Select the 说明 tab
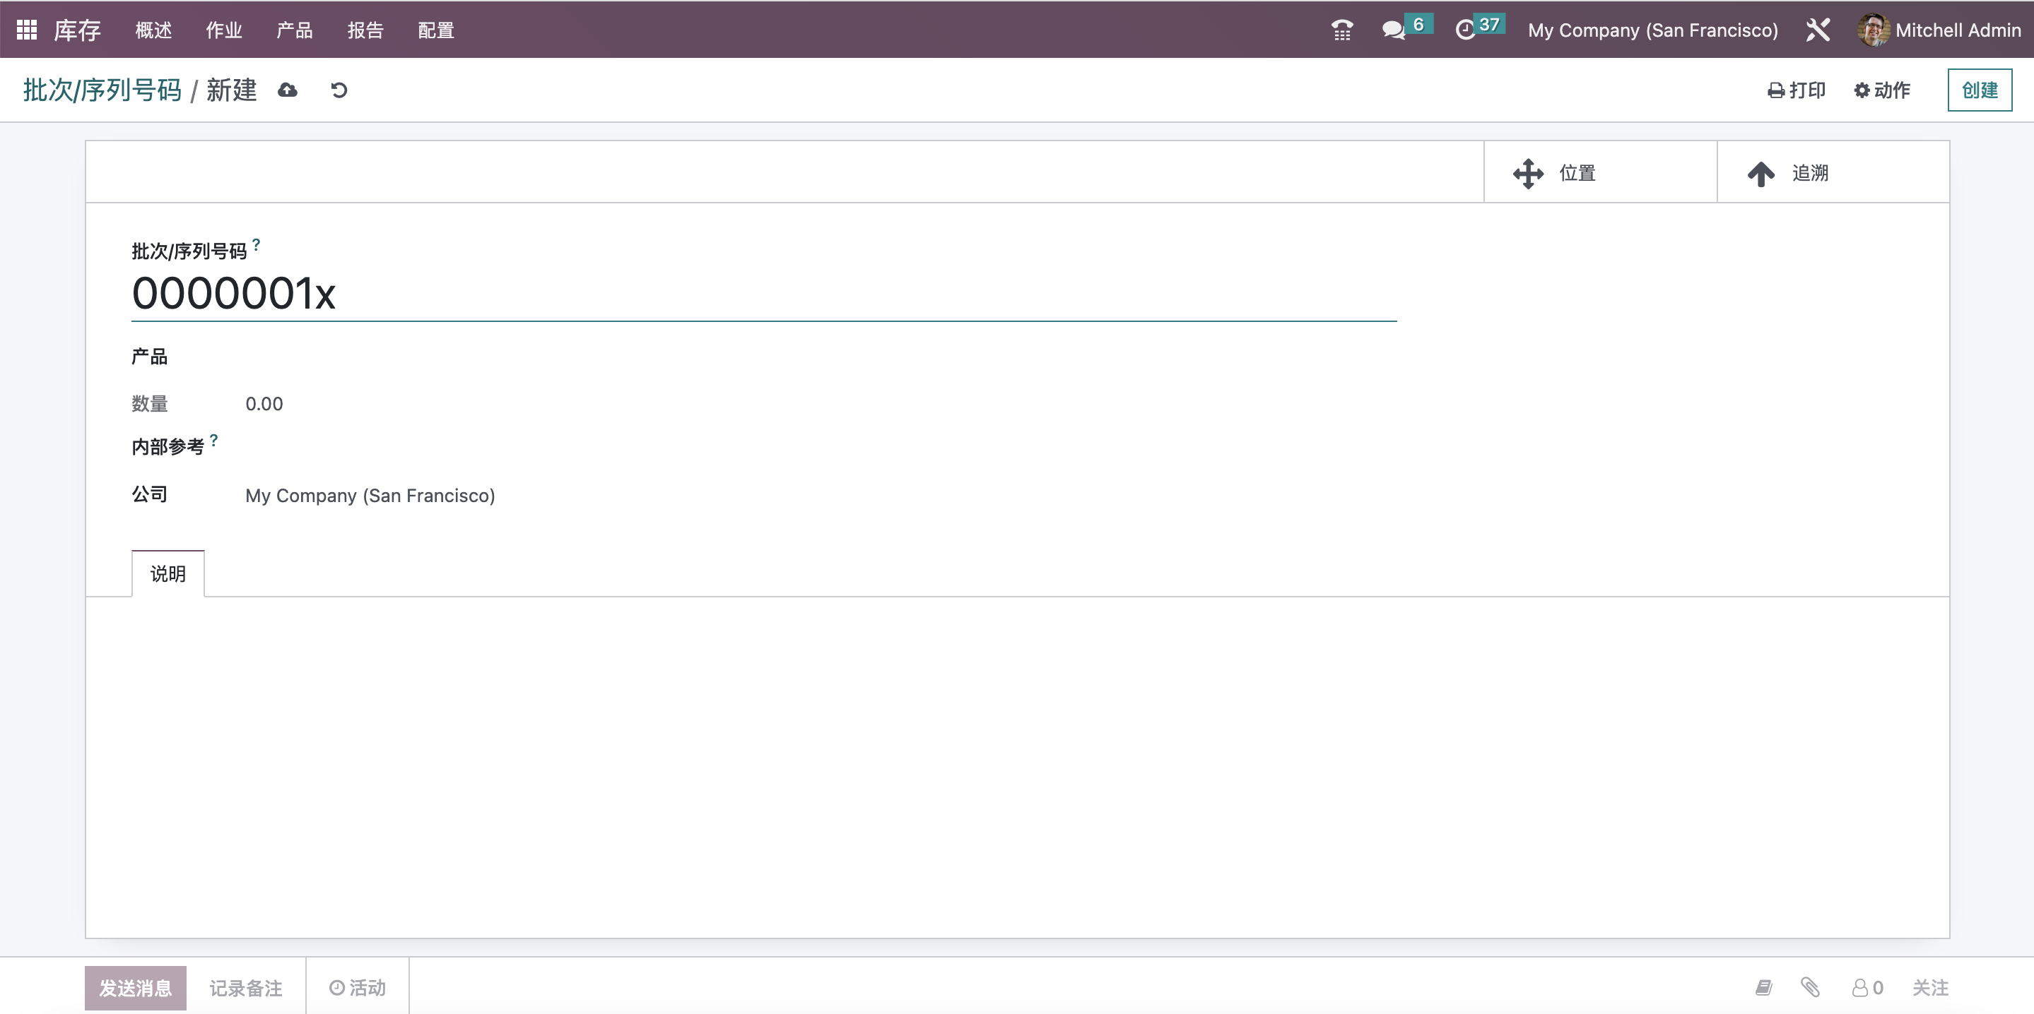Screen dimensions: 2034x1014 click(167, 573)
